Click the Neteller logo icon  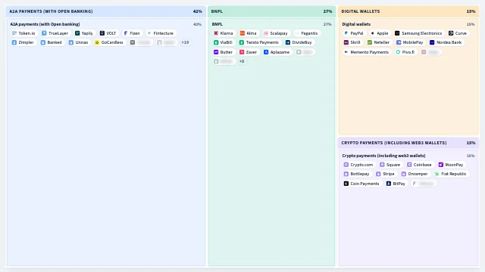[370, 42]
